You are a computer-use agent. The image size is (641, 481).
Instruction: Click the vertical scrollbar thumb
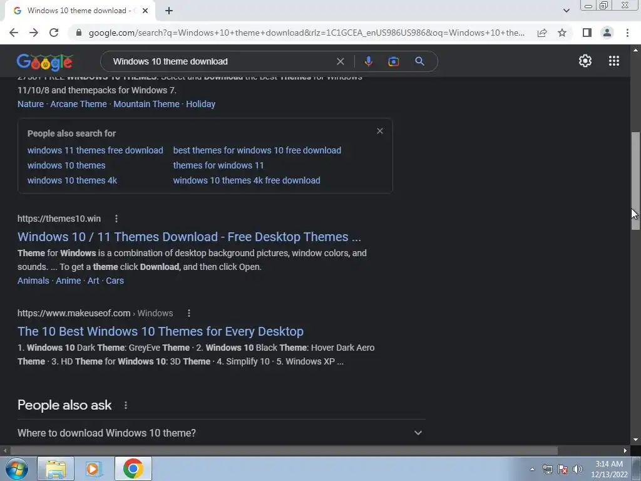tap(635, 181)
